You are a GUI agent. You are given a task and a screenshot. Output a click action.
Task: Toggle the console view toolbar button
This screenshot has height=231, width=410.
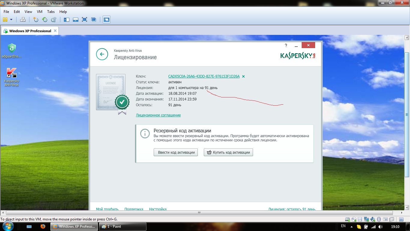pos(107,20)
